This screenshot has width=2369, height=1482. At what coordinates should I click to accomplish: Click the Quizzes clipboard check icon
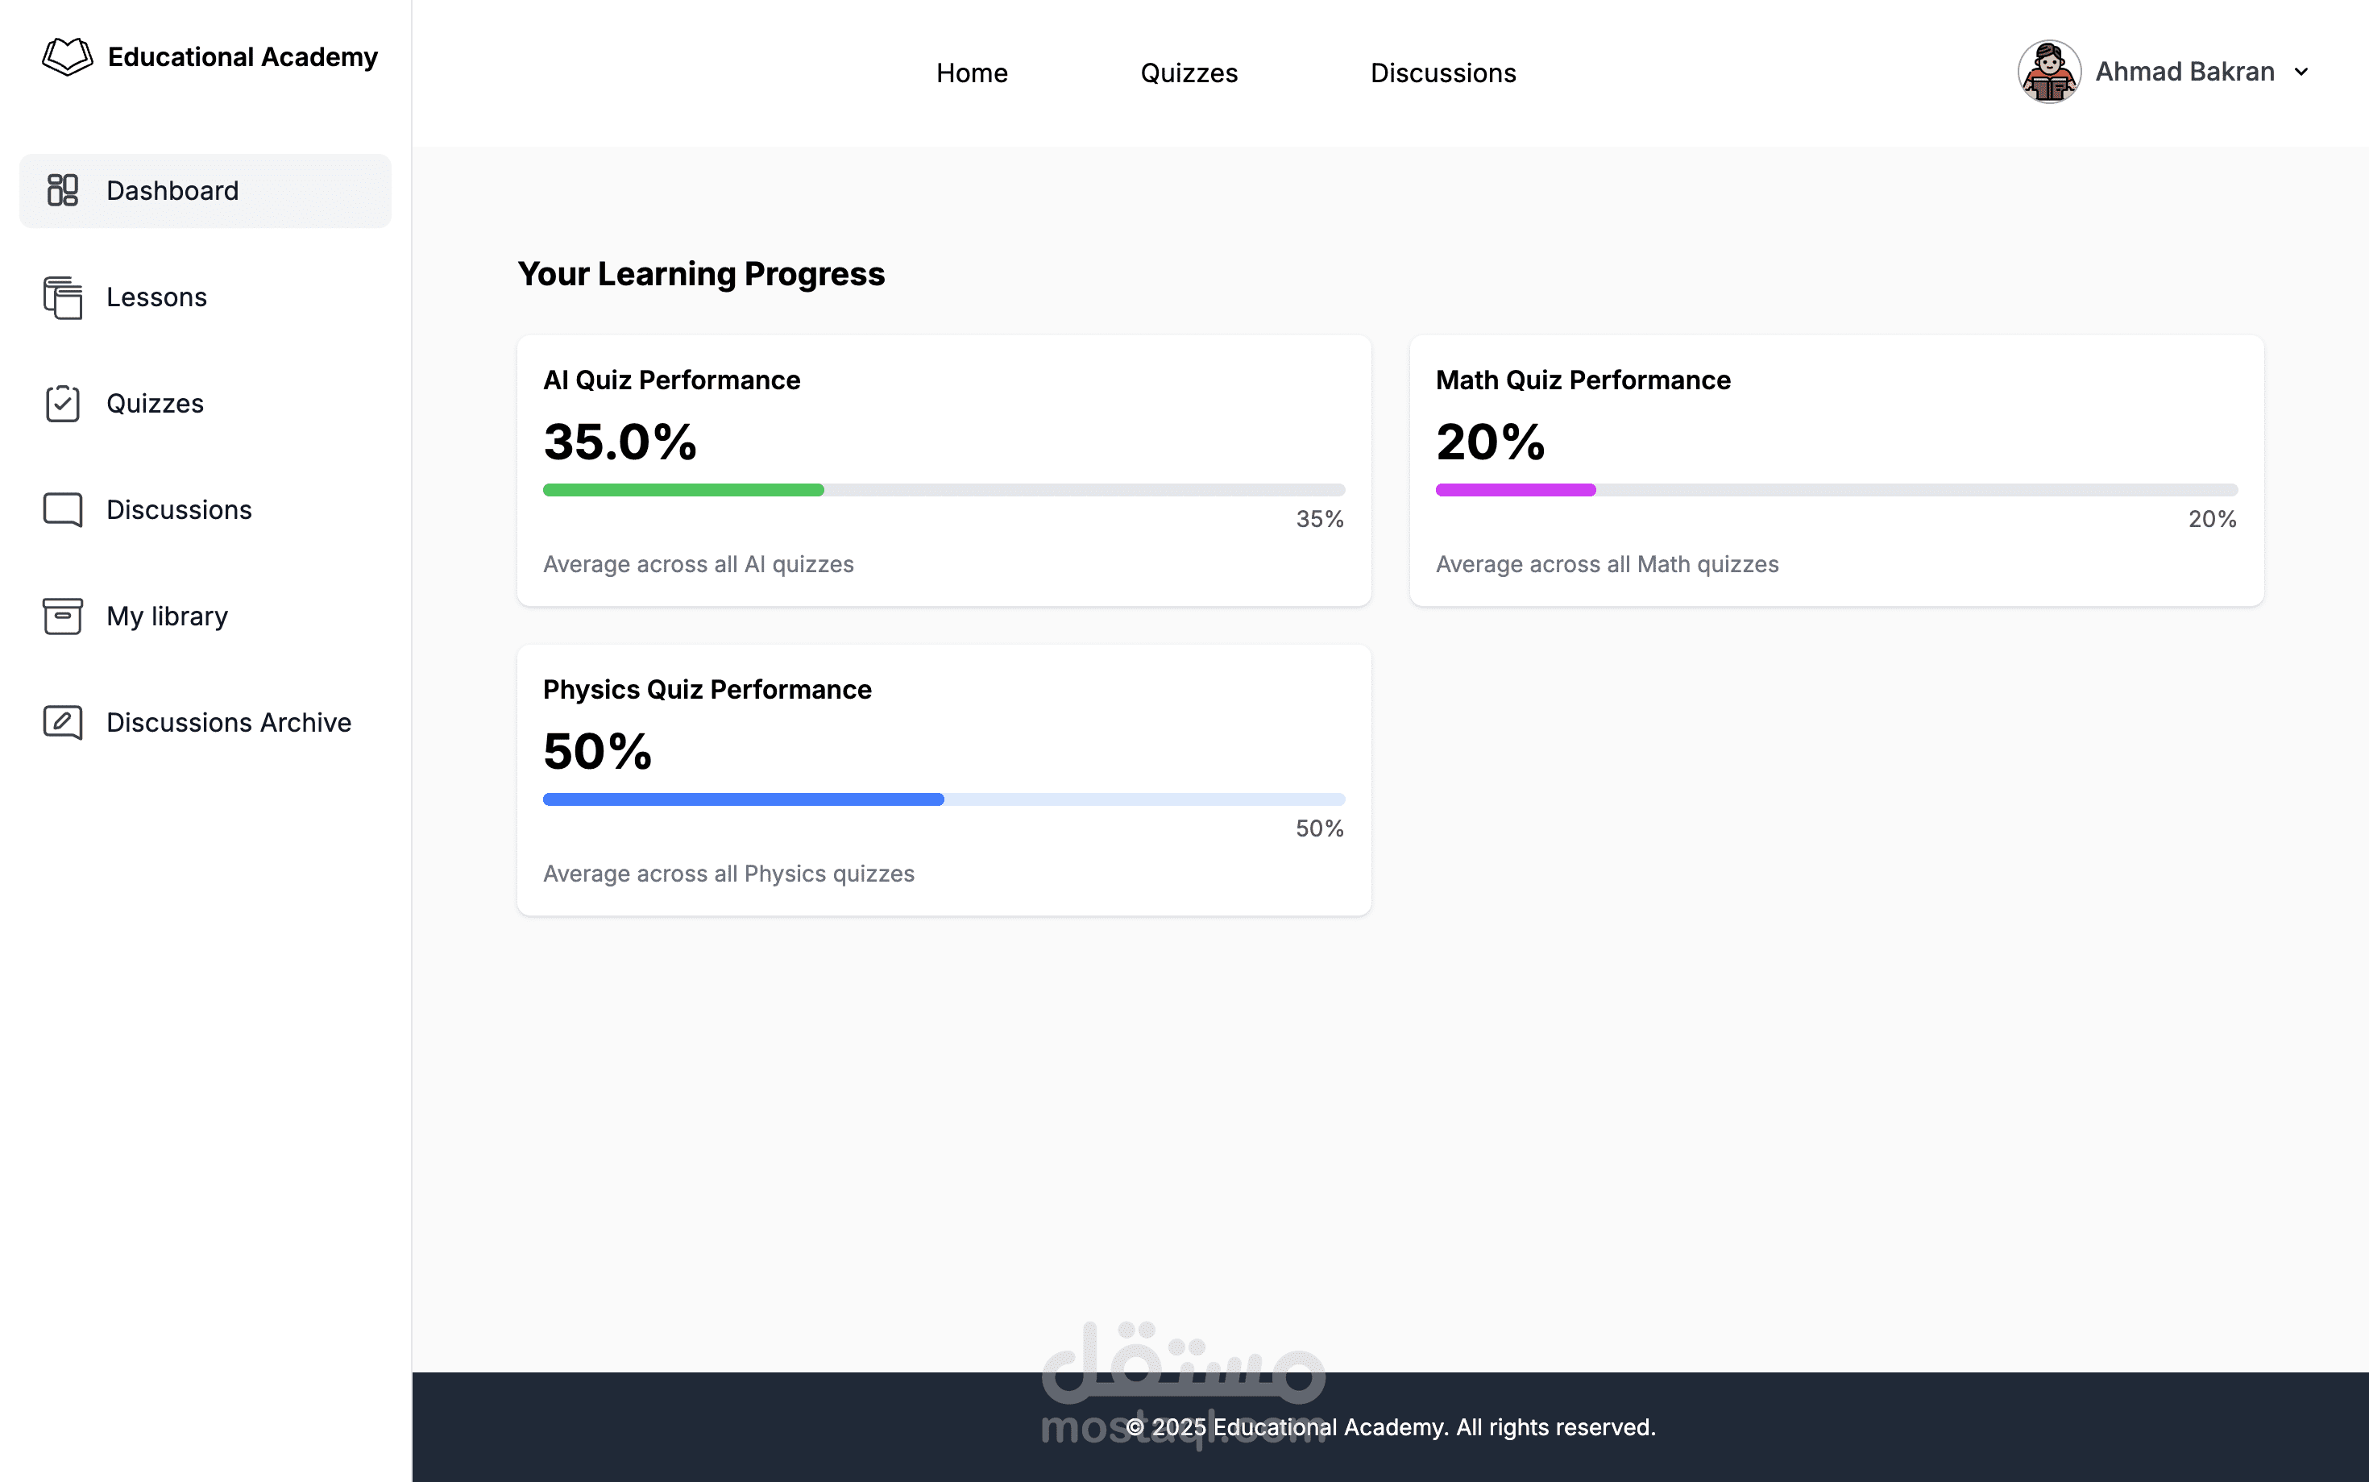(63, 403)
